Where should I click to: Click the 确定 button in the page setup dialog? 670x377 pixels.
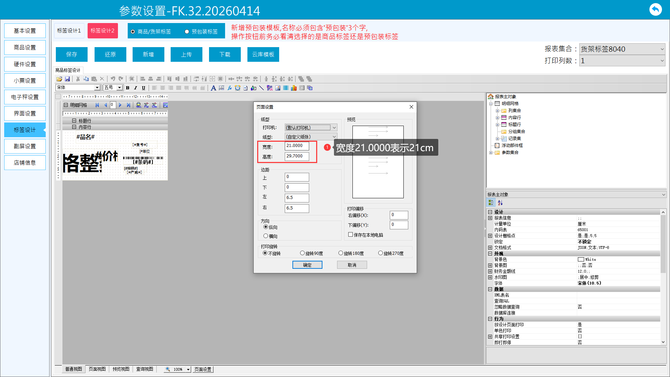(x=307, y=265)
